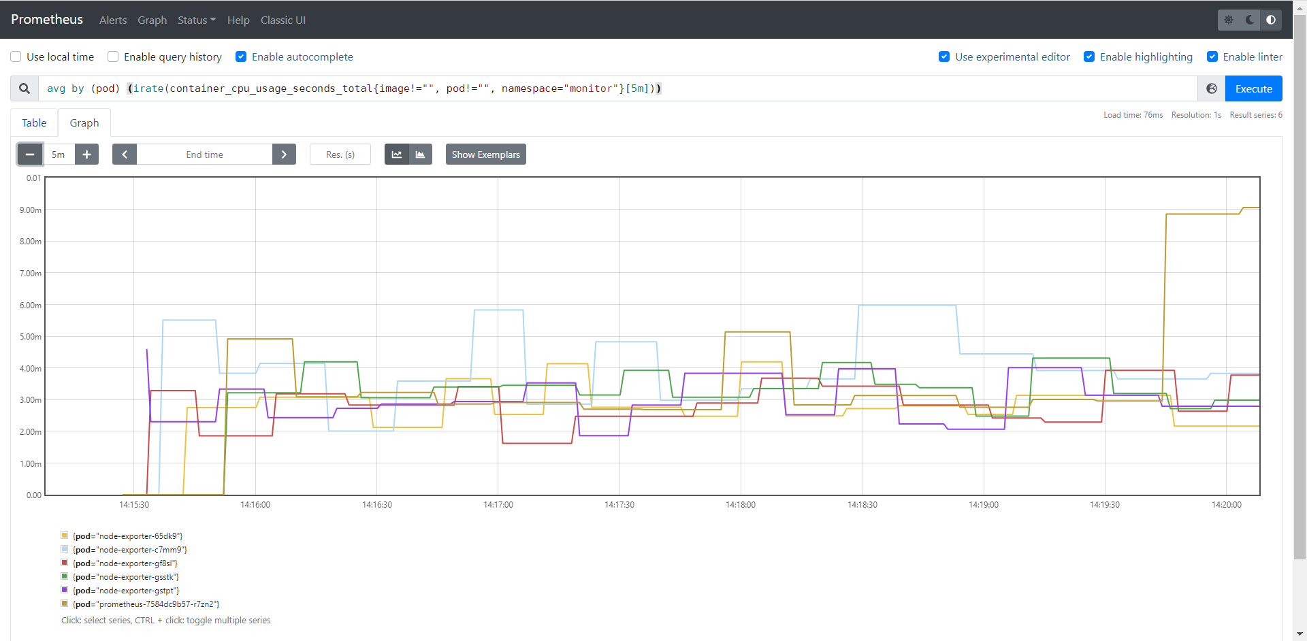Click legend label pod="node-exporter-65dk9"

pos(128,536)
